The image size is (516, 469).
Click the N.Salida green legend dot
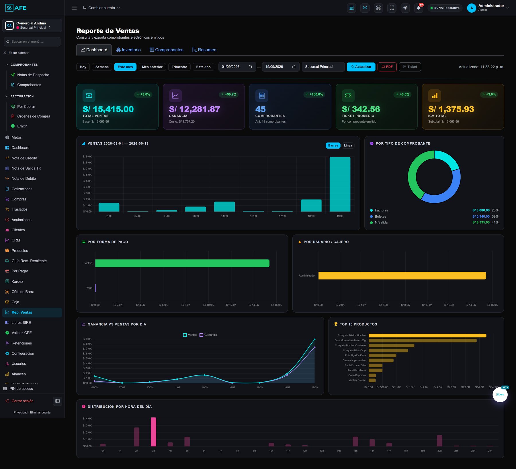click(x=372, y=222)
